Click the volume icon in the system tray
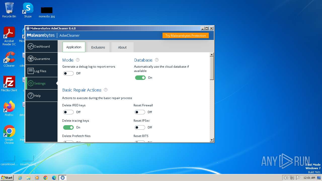 click(286, 178)
